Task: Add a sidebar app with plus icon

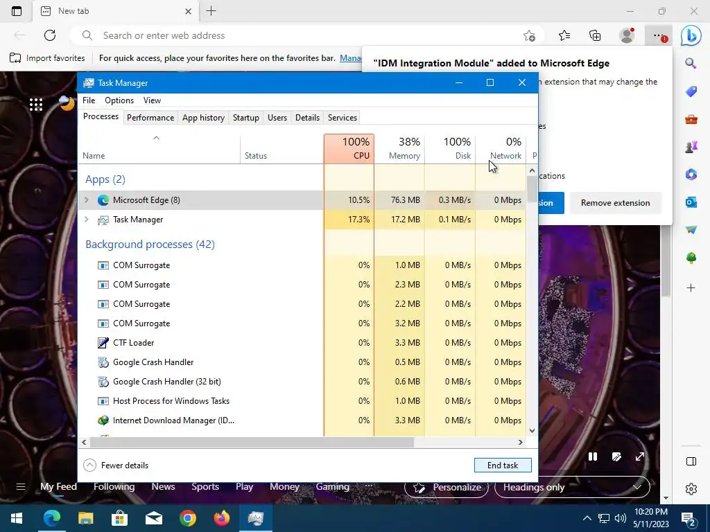Action: (x=691, y=287)
